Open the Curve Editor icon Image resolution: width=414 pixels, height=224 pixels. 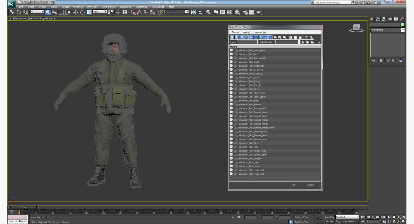tap(222, 12)
